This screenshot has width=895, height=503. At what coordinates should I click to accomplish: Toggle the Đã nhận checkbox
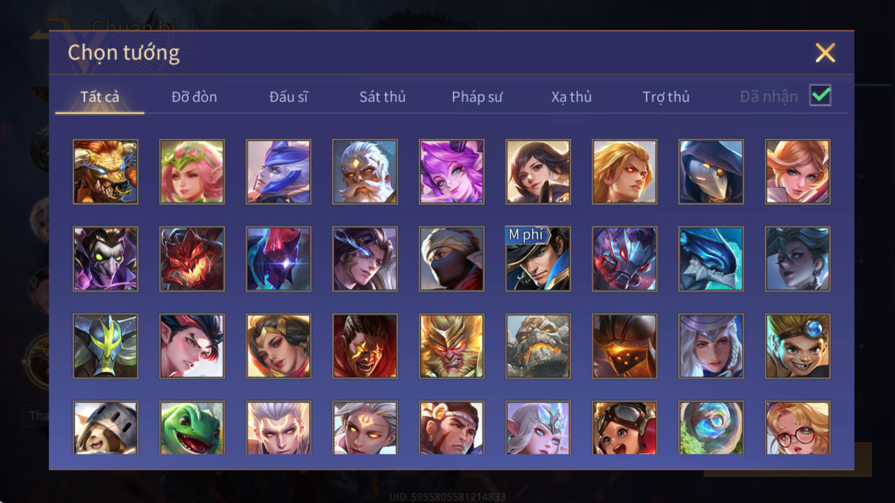pyautogui.click(x=821, y=96)
